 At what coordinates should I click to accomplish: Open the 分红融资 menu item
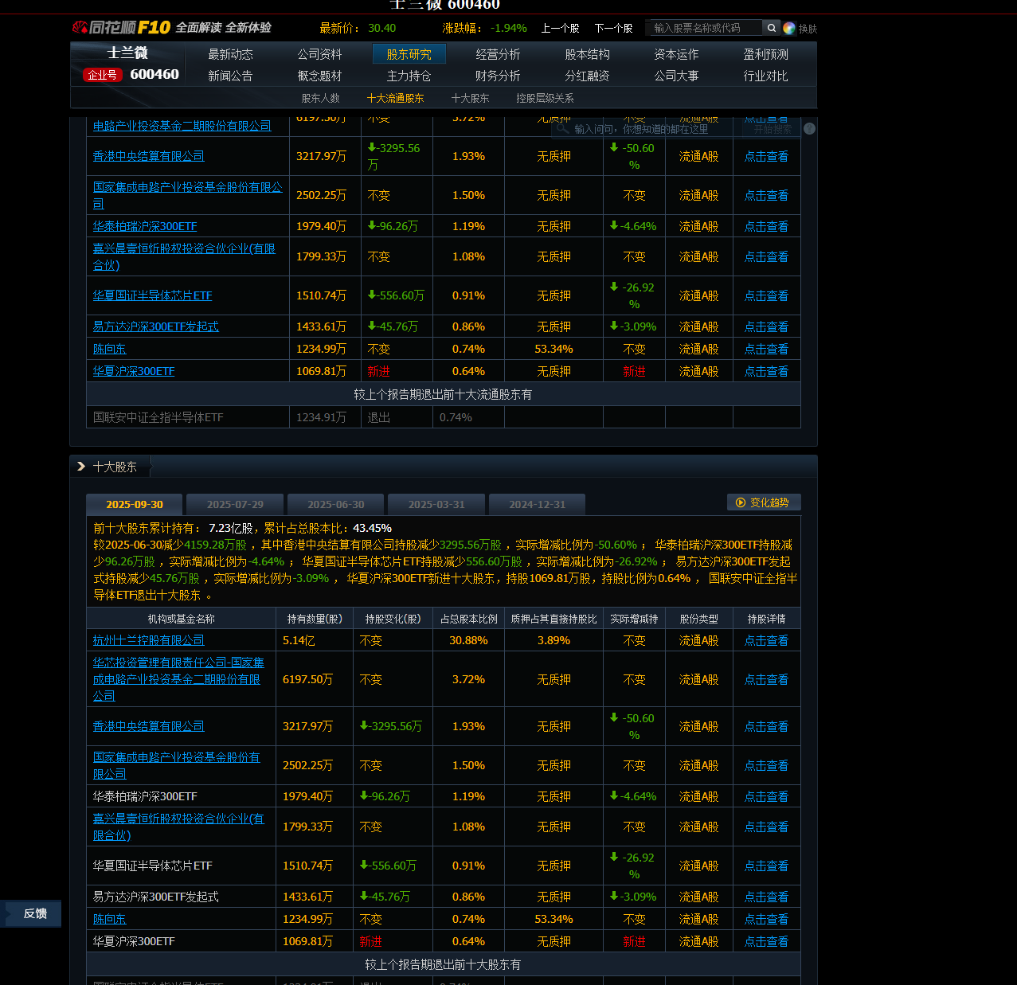tap(587, 76)
